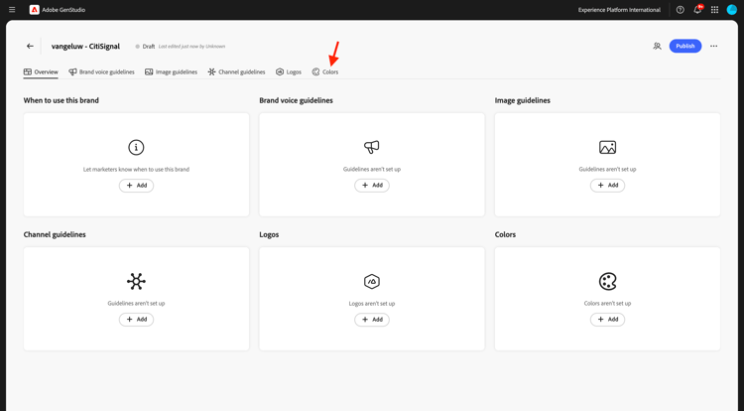Click the 'Image guidelines' section heading
Viewport: 744px width, 411px height.
(523, 100)
